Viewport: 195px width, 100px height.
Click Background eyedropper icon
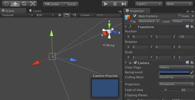[192, 72]
